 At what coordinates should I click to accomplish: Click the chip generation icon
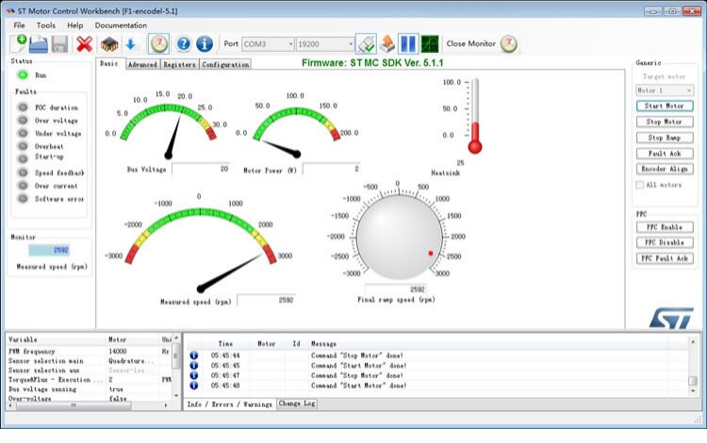pyautogui.click(x=109, y=44)
